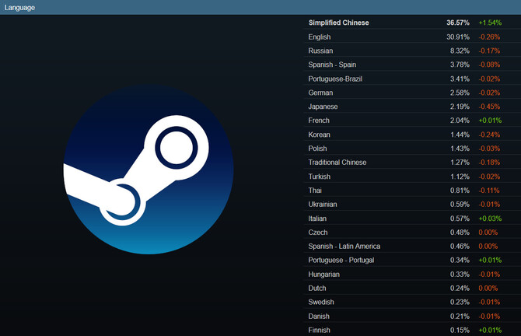This screenshot has height=336, width=521.
Task: Click the 0.57% share value
Action: (x=460, y=219)
